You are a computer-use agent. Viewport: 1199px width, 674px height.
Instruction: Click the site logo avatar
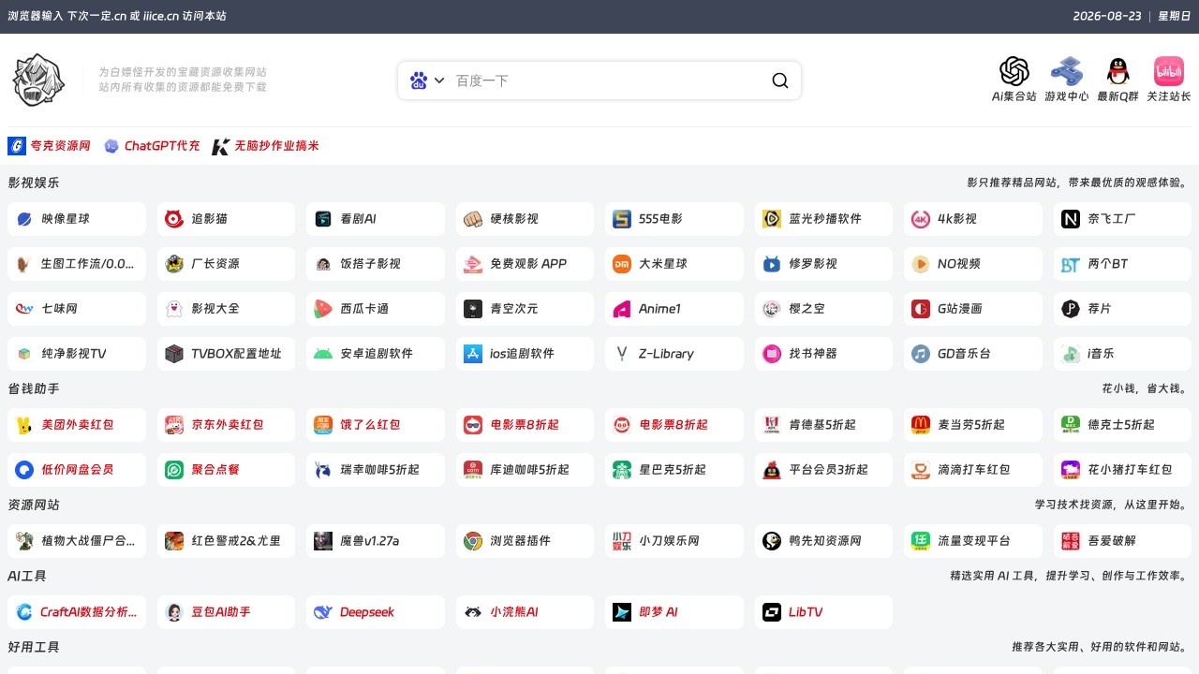(38, 80)
